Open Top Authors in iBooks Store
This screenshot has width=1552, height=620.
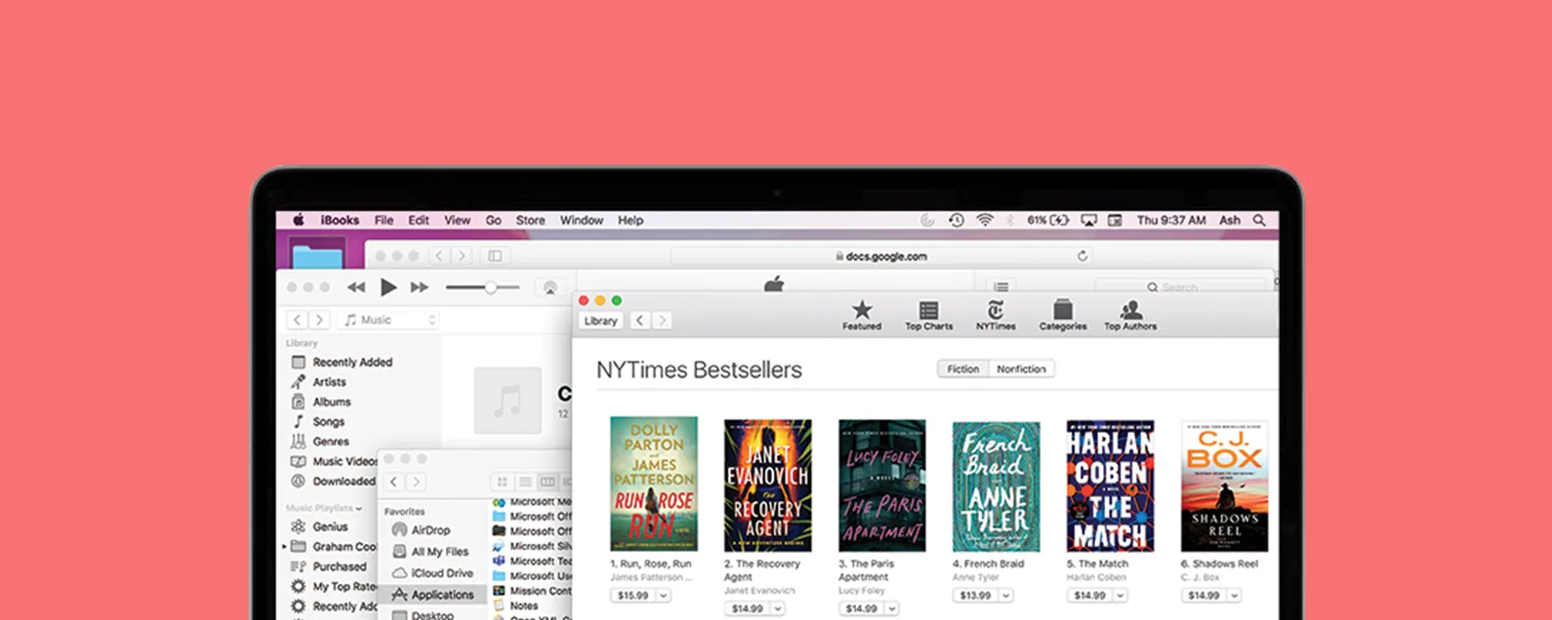point(1130,316)
